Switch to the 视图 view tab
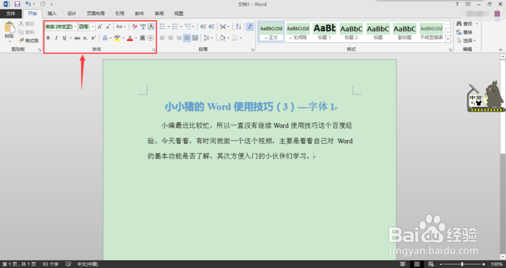 (179, 14)
